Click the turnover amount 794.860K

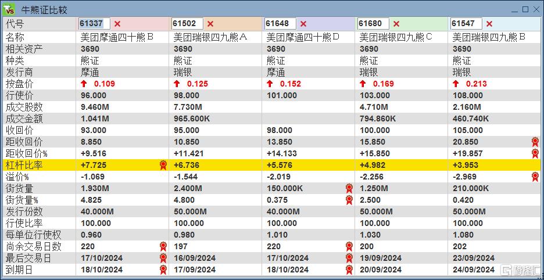[377, 119]
